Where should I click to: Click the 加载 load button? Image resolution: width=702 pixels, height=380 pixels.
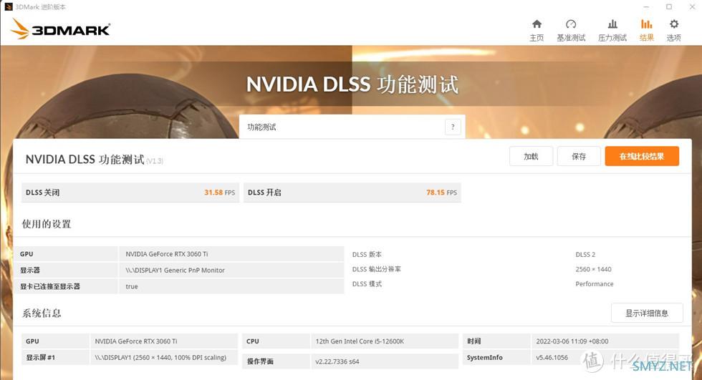(531, 157)
